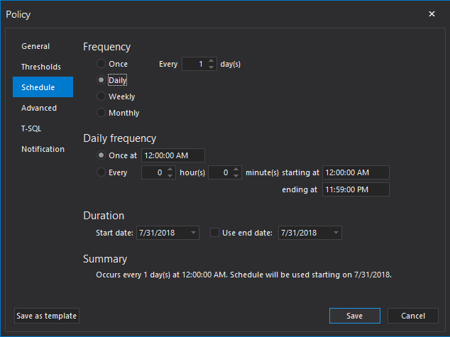Decrease the Every day(s) spinner value

tap(212, 67)
